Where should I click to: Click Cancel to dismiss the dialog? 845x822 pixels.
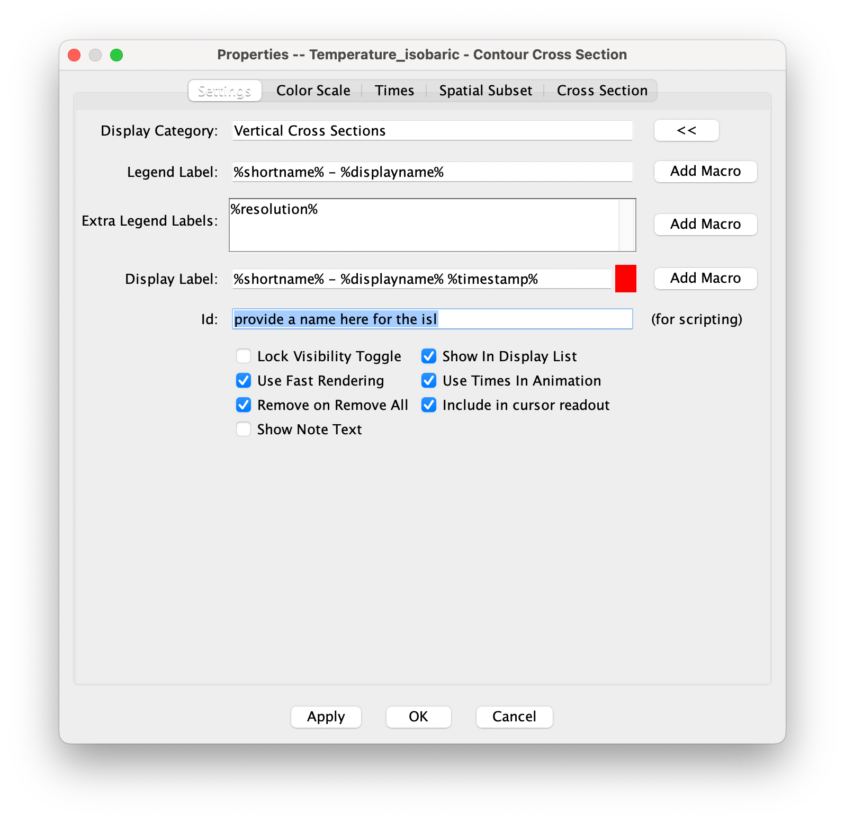click(514, 717)
